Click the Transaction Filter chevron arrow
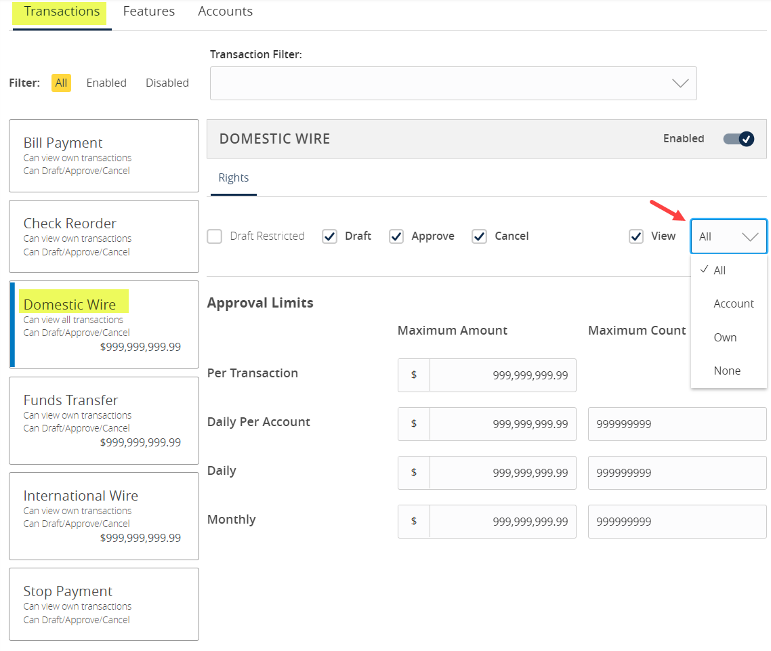 [x=680, y=83]
